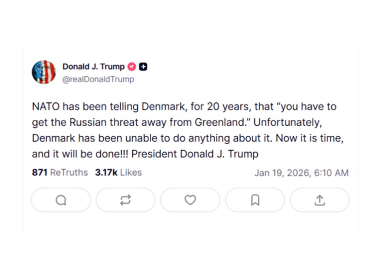Open the flag profile avatar
This screenshot has height=261, width=387.
(x=44, y=72)
